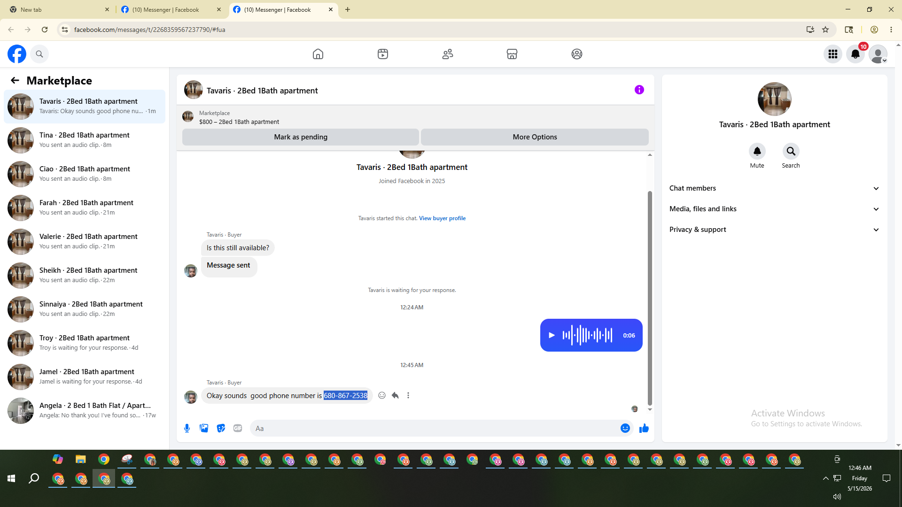
Task: Open Sinnaiya's 2Bed 1Bath apartment chat
Action: coord(85,309)
